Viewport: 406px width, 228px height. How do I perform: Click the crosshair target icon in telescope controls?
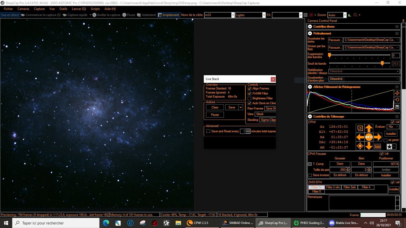coord(360,146)
